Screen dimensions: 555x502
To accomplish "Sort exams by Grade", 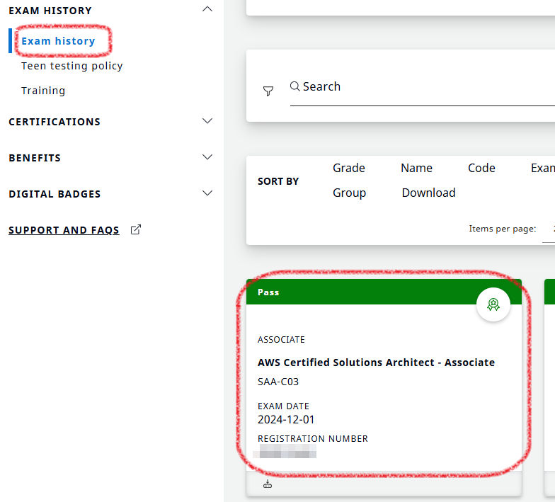I will 348,168.
